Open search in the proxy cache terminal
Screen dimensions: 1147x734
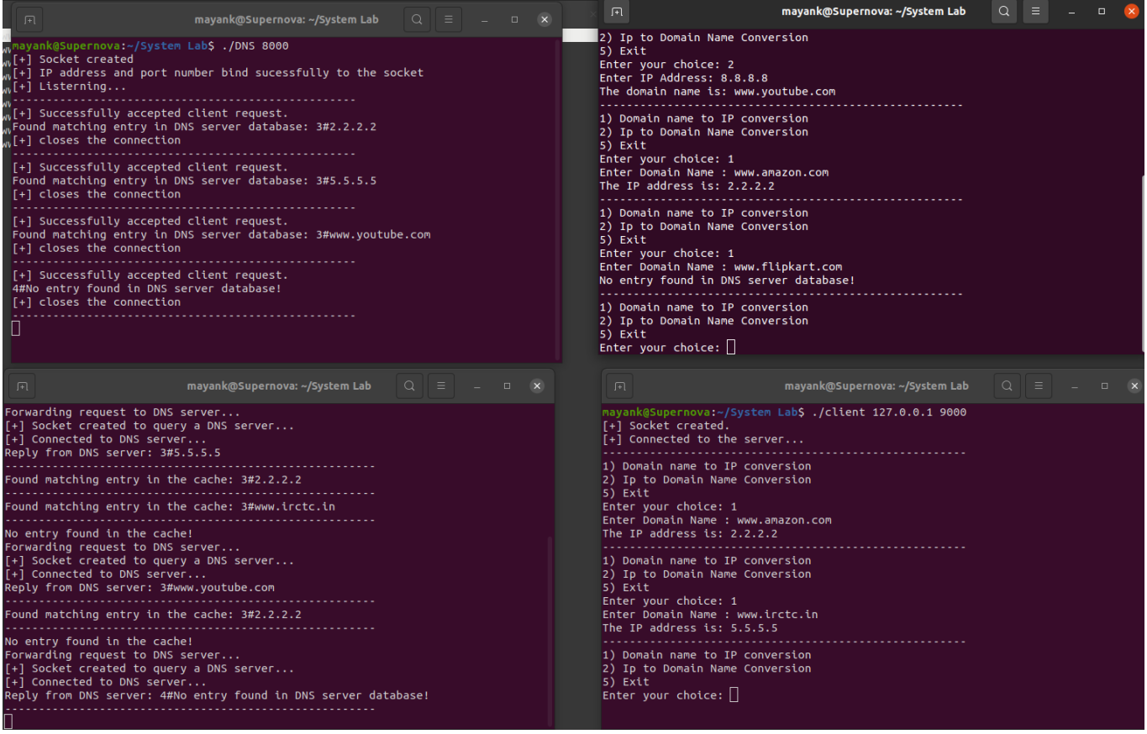click(409, 385)
